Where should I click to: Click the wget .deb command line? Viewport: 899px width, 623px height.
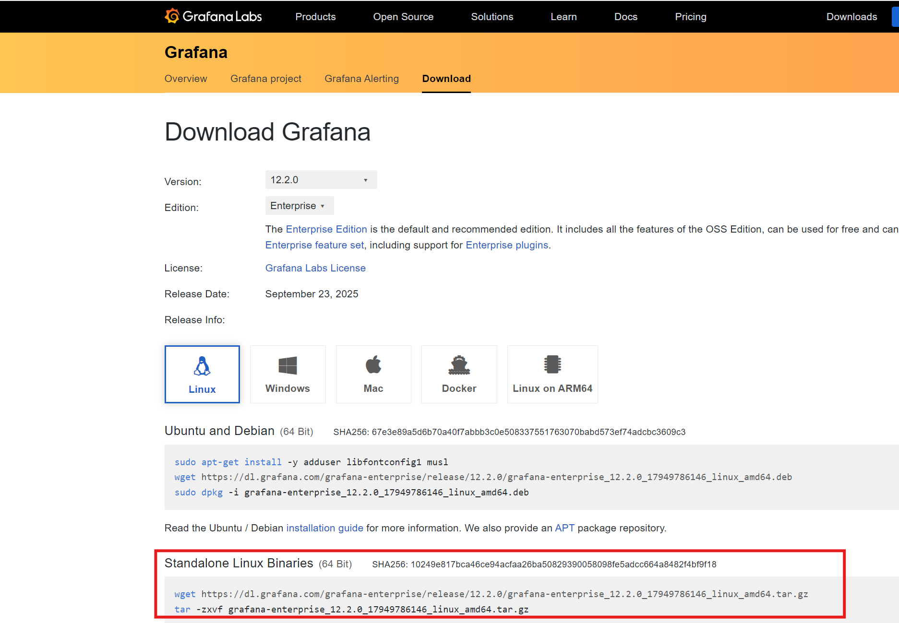coord(483,477)
